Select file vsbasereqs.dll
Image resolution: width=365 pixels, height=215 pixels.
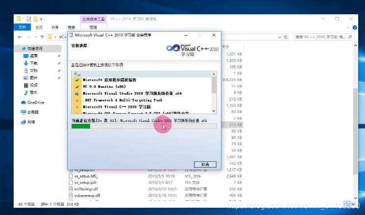87,195
